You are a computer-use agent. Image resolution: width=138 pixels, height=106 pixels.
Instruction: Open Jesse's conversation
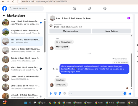coord(22,23)
